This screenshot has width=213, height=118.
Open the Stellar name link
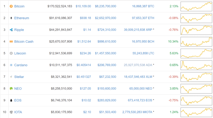tap(19, 77)
